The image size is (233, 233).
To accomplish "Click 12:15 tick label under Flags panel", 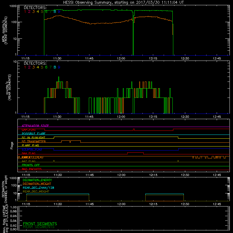I will coord(153,175).
